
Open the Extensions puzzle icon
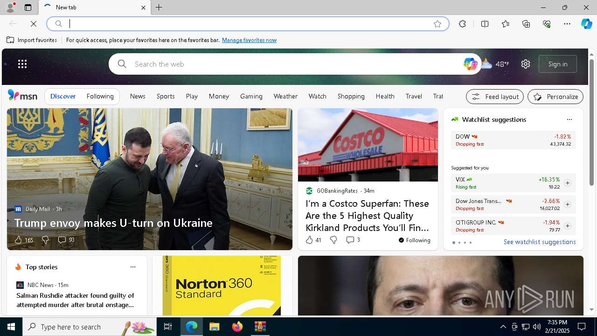point(462,24)
